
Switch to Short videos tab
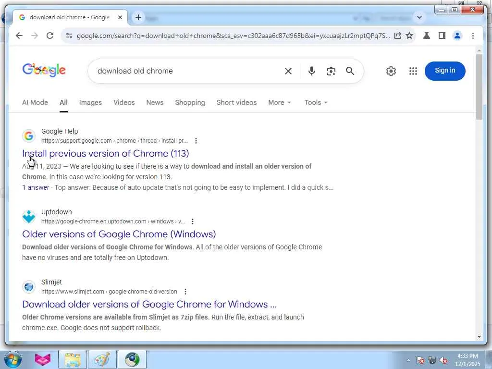[236, 103]
